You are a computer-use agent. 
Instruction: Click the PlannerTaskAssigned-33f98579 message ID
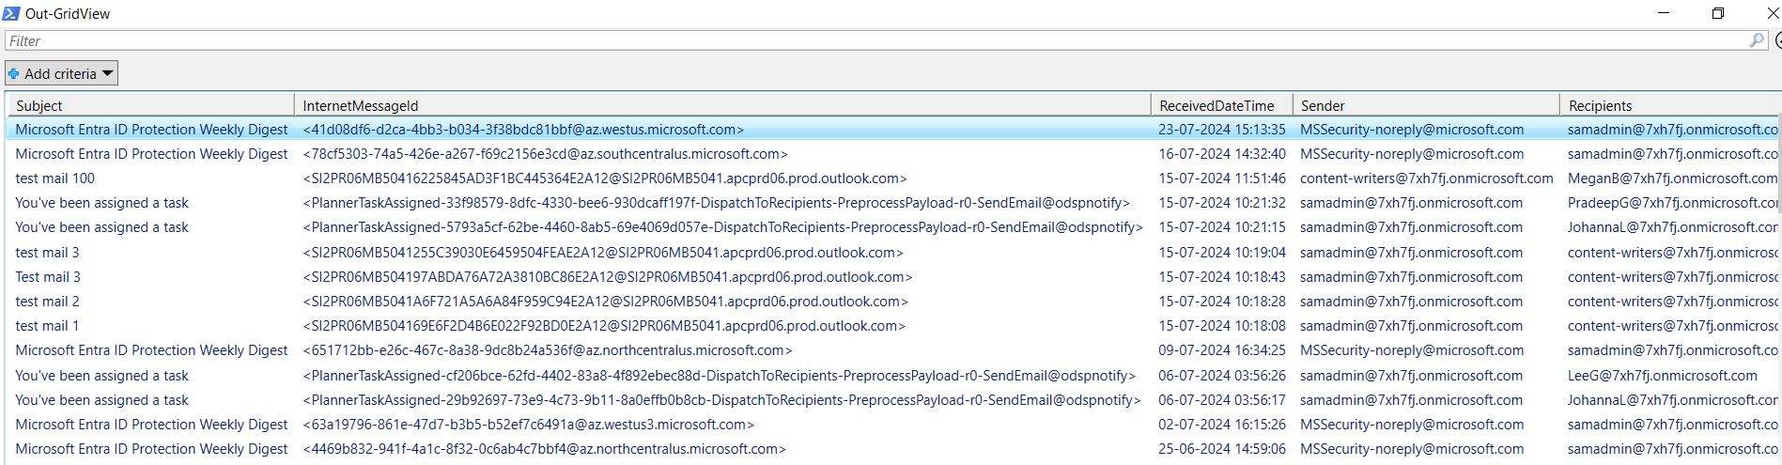click(x=717, y=203)
